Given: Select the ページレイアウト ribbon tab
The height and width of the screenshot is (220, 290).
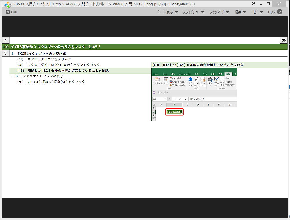Looking at the screenshot, I should point(185,74).
